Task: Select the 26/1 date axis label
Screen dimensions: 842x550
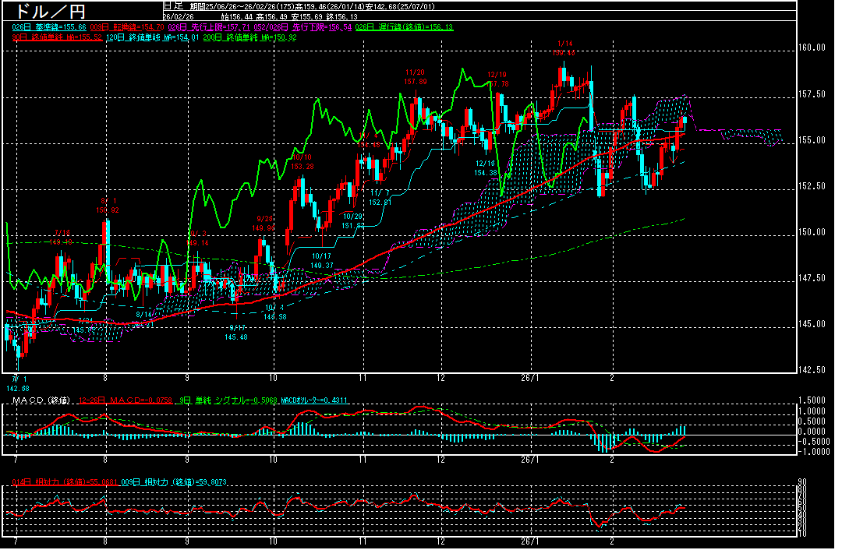Action: [x=530, y=378]
